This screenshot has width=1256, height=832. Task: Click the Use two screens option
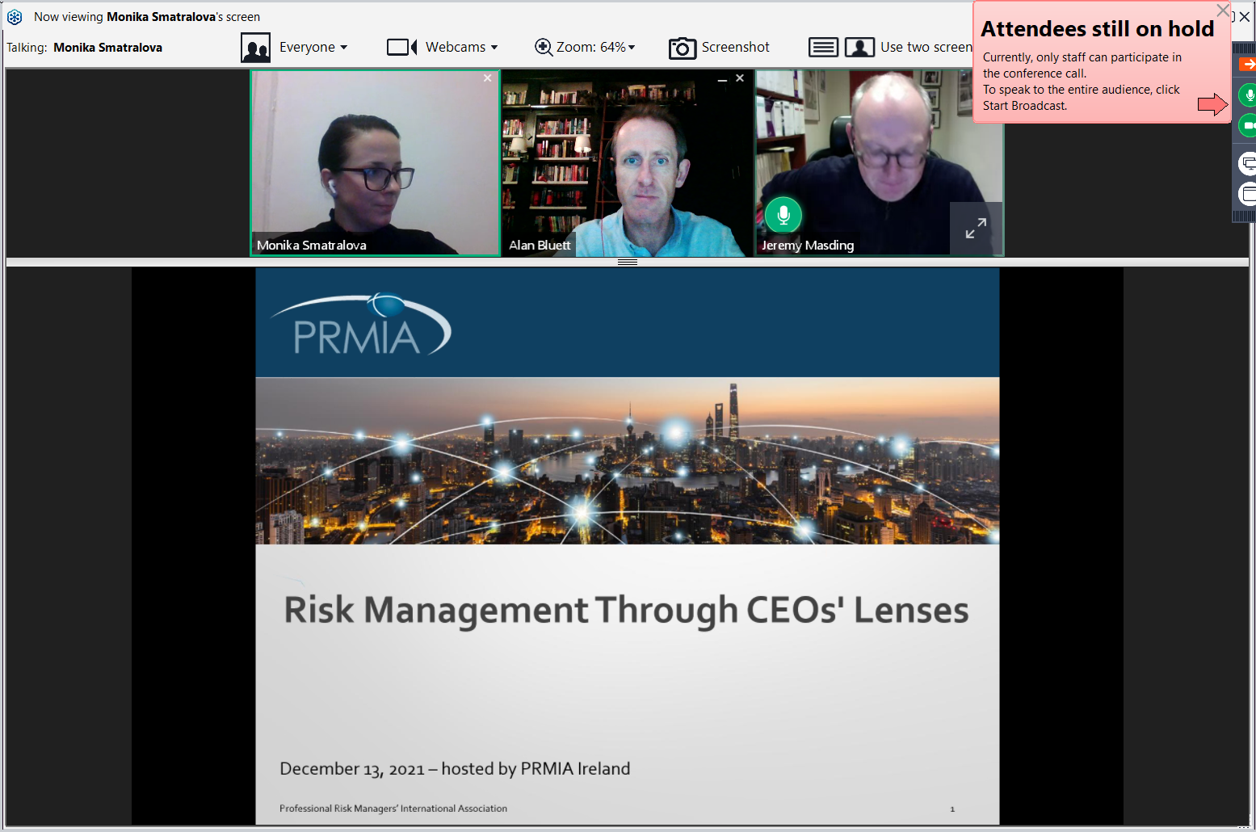(x=926, y=48)
